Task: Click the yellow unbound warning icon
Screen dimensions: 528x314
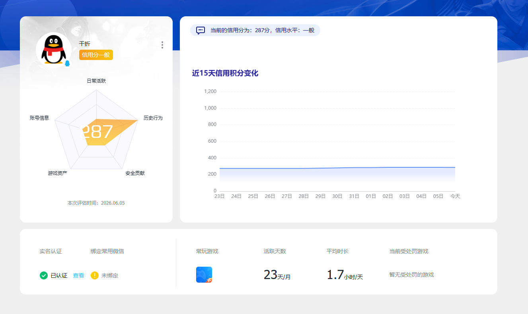Action: point(95,275)
